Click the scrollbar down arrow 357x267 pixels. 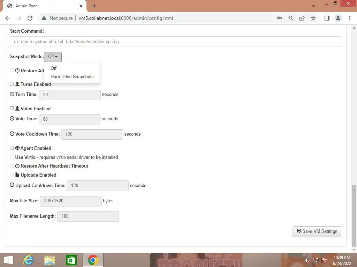pos(354,250)
